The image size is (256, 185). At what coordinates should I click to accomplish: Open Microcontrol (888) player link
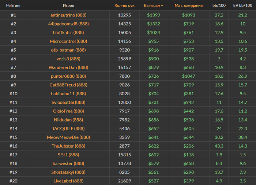click(68, 41)
